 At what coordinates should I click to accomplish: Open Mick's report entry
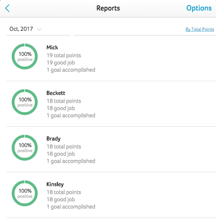point(111,58)
